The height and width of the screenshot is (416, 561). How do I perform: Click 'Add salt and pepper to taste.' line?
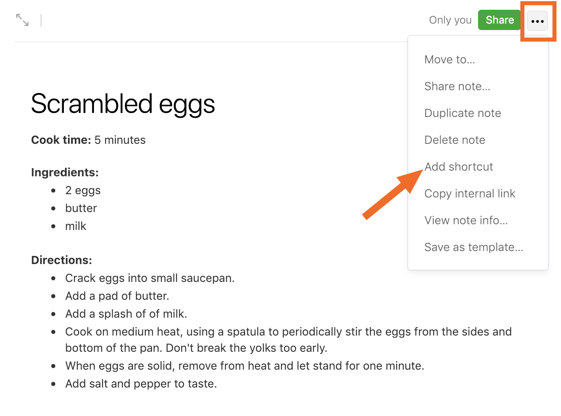(141, 383)
